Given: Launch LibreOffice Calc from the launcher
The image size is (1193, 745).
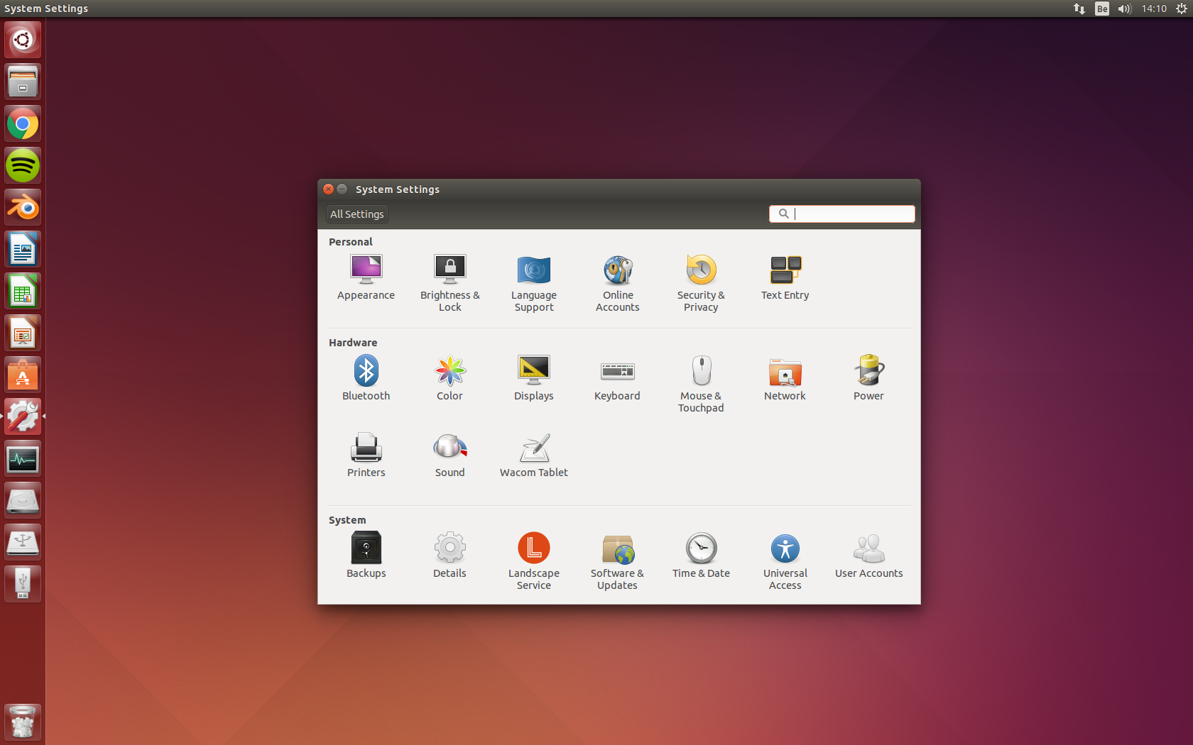Looking at the screenshot, I should click(x=23, y=291).
